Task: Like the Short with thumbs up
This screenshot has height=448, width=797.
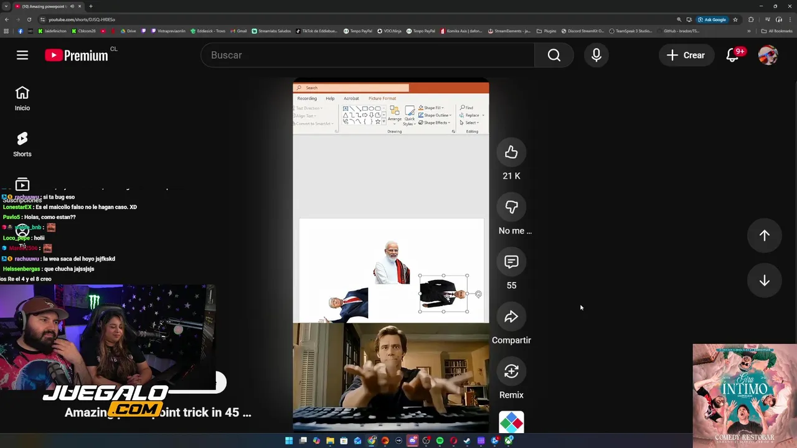Action: 511,152
